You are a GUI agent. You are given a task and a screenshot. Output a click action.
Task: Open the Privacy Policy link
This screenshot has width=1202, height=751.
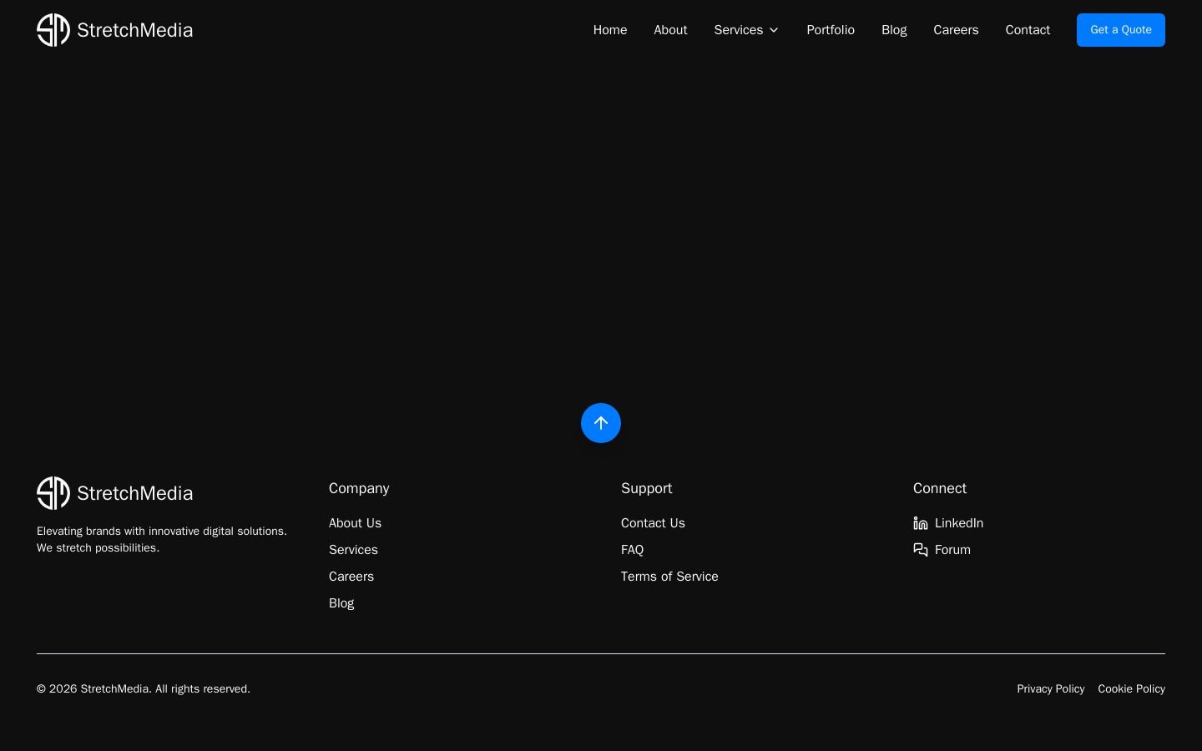(x=1050, y=689)
